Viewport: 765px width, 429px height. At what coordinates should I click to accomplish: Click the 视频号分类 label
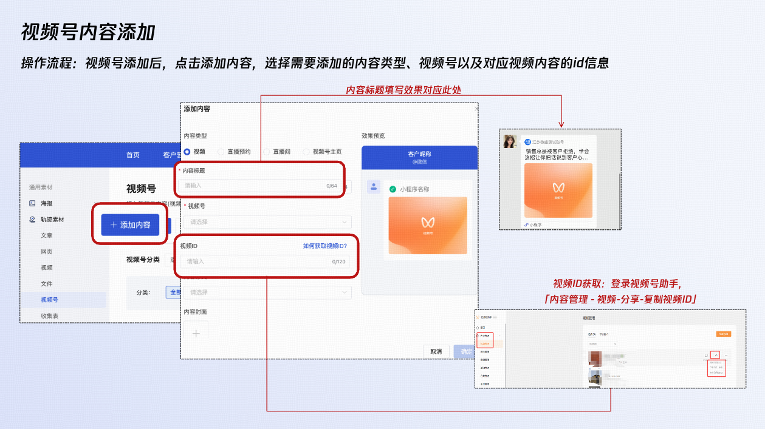click(x=143, y=260)
